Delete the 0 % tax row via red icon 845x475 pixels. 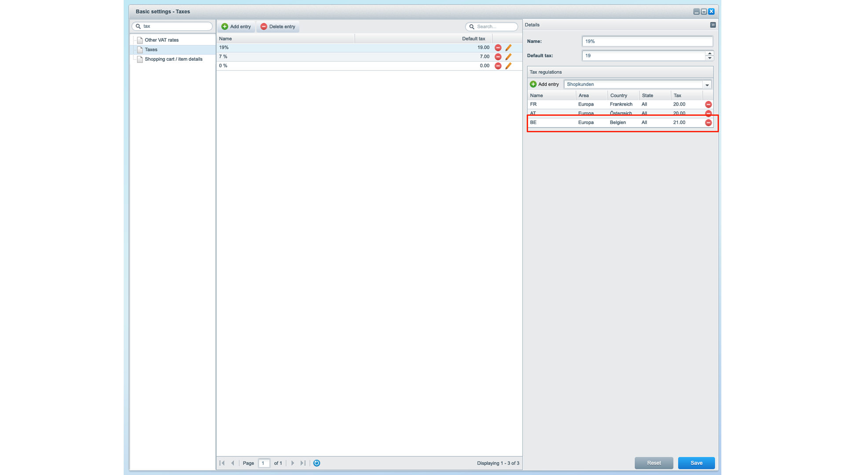[498, 66]
